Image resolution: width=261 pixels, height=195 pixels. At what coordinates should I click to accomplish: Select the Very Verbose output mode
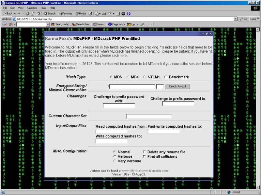[115, 161]
